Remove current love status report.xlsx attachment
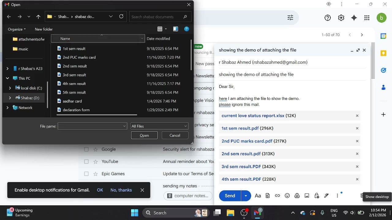 click(357, 116)
